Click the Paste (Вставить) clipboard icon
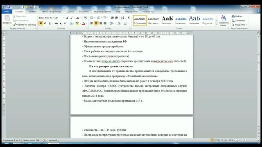 [7, 18]
